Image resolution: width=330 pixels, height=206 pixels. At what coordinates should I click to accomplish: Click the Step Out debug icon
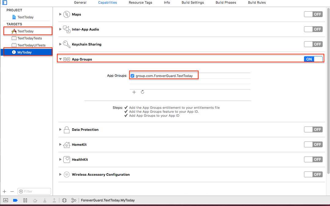[54, 200]
